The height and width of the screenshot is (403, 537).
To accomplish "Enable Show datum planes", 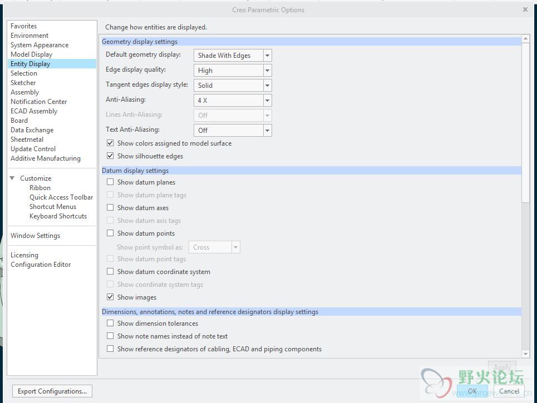I will point(110,182).
